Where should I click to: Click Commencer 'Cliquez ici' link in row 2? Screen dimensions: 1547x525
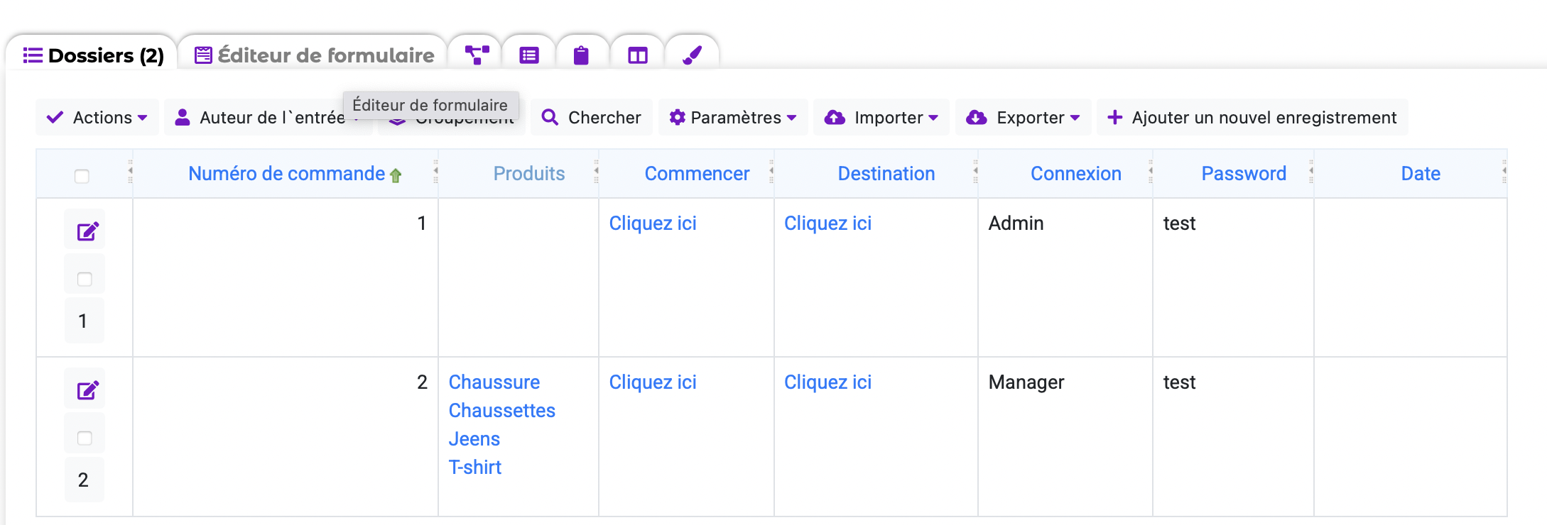click(x=653, y=382)
